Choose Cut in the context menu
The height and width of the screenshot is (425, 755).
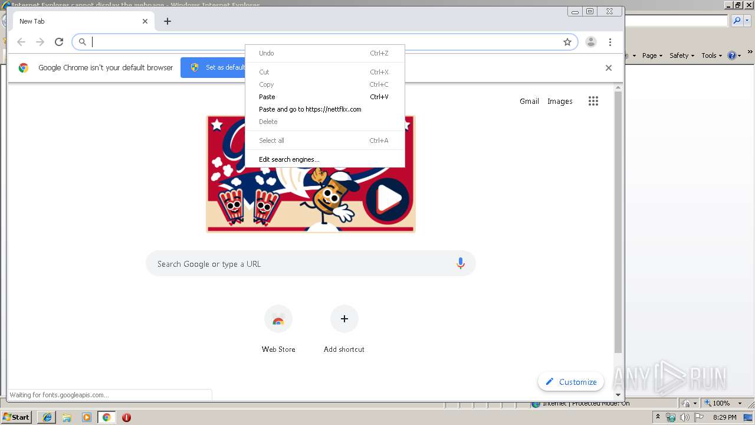pos(325,72)
